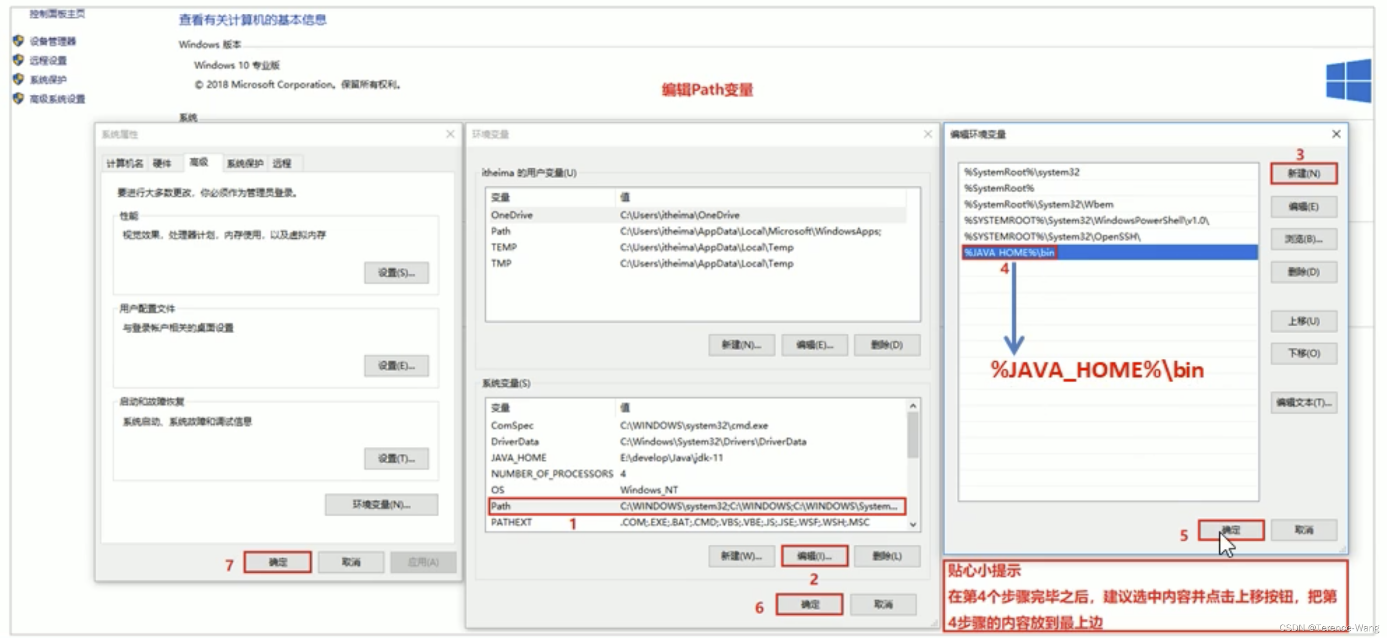The image size is (1387, 638).
Task: Cancel the 环境变量 dialog
Action: (883, 604)
